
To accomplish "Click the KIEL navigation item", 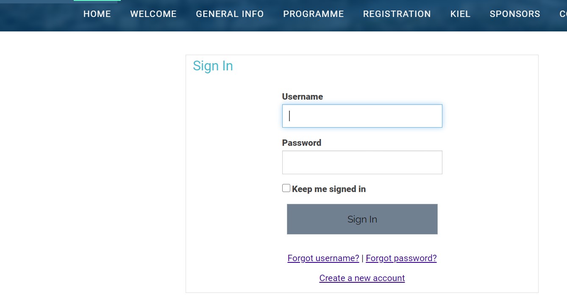I will tap(460, 14).
